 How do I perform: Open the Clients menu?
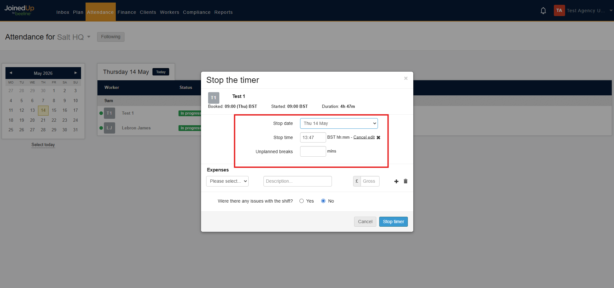[x=148, y=12]
